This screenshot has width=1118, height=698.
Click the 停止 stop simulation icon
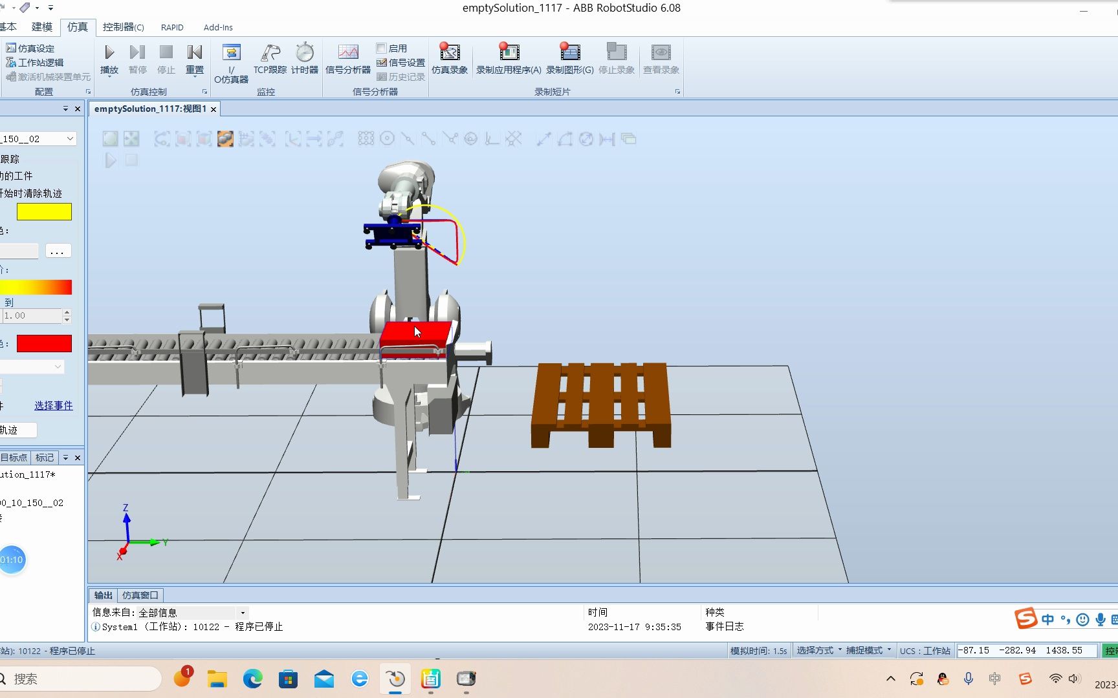[166, 52]
